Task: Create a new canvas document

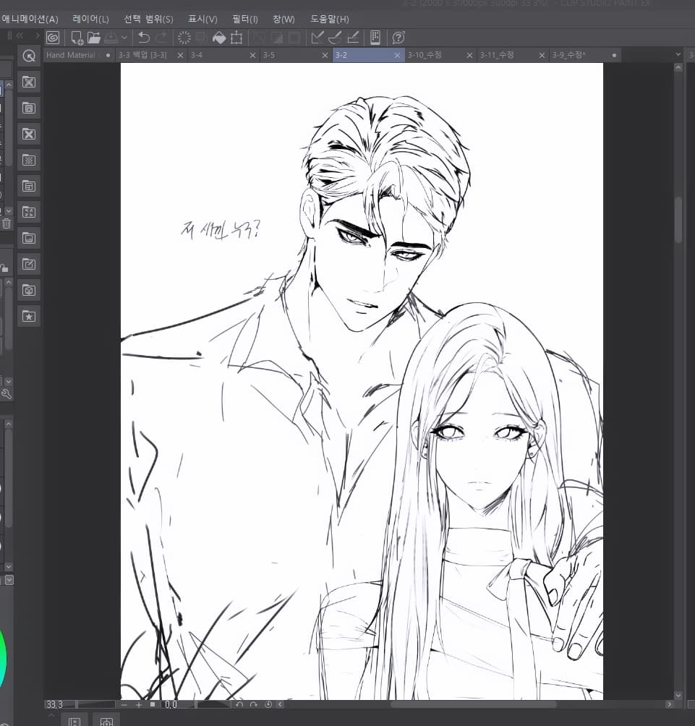Action: coord(77,38)
